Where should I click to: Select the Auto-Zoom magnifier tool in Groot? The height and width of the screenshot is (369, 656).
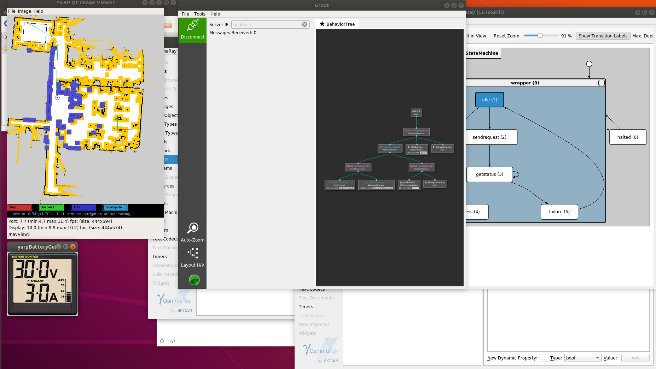(x=192, y=228)
